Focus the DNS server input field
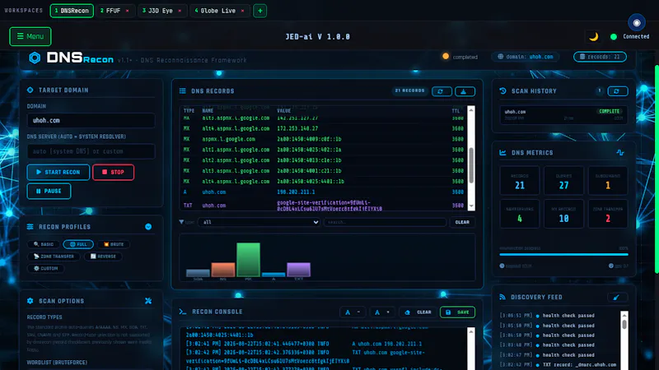659x370 pixels. point(91,151)
